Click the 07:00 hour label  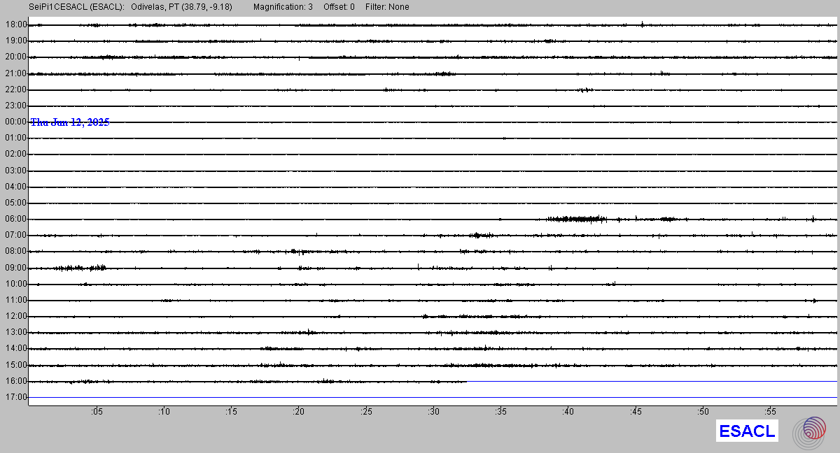[x=15, y=235]
